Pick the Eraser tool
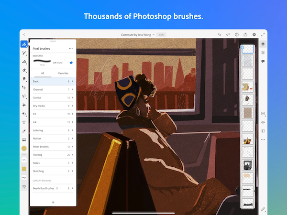 coord(24,70)
